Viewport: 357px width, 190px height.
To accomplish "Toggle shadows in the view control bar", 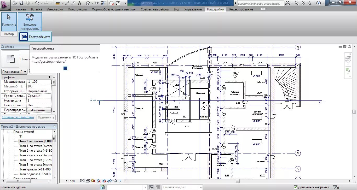I will point(93,181).
